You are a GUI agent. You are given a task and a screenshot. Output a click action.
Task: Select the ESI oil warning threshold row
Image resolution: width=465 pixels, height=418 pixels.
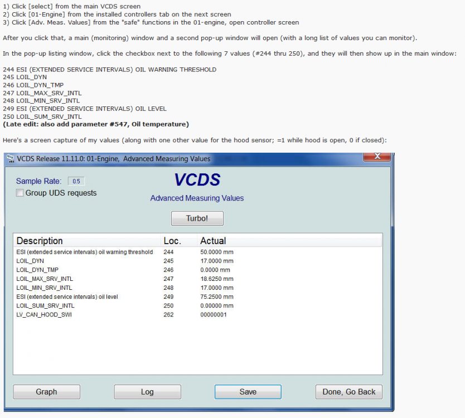[84, 252]
